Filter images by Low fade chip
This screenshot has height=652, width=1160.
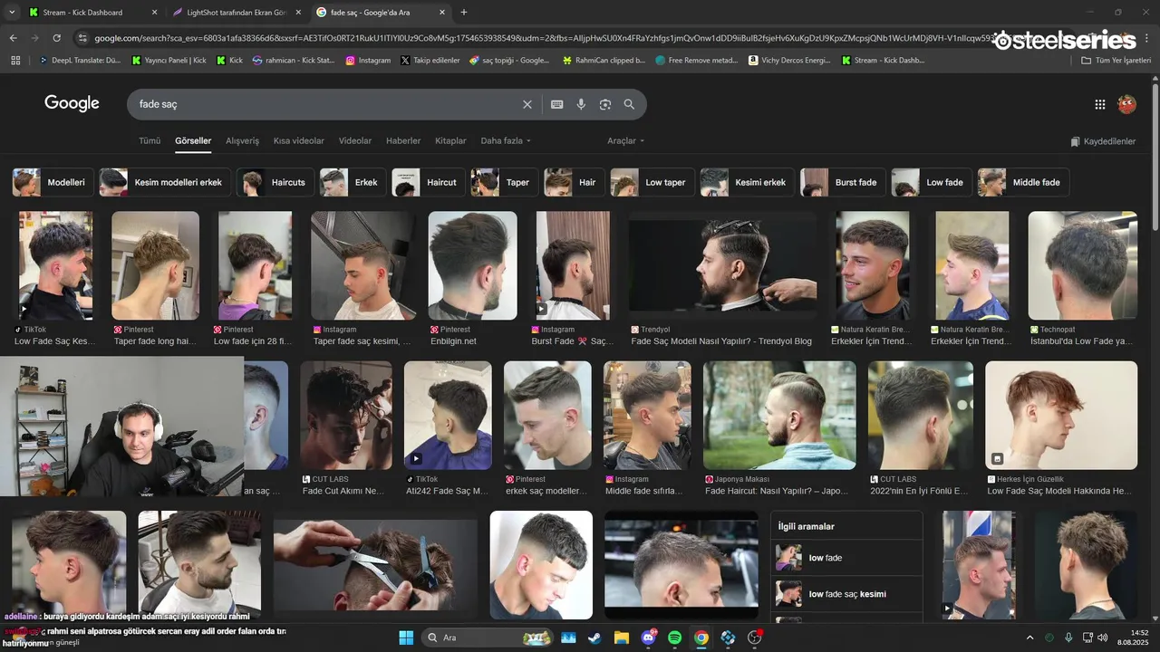click(932, 182)
